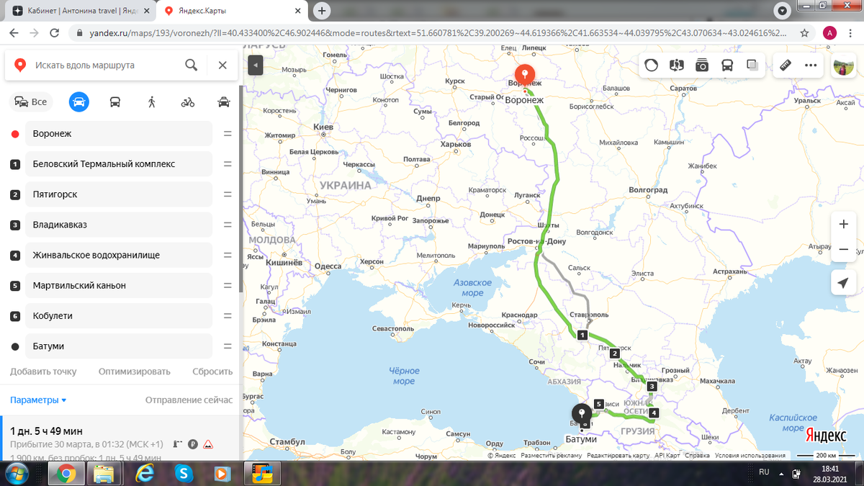Open the three-dots more menu

coord(811,66)
